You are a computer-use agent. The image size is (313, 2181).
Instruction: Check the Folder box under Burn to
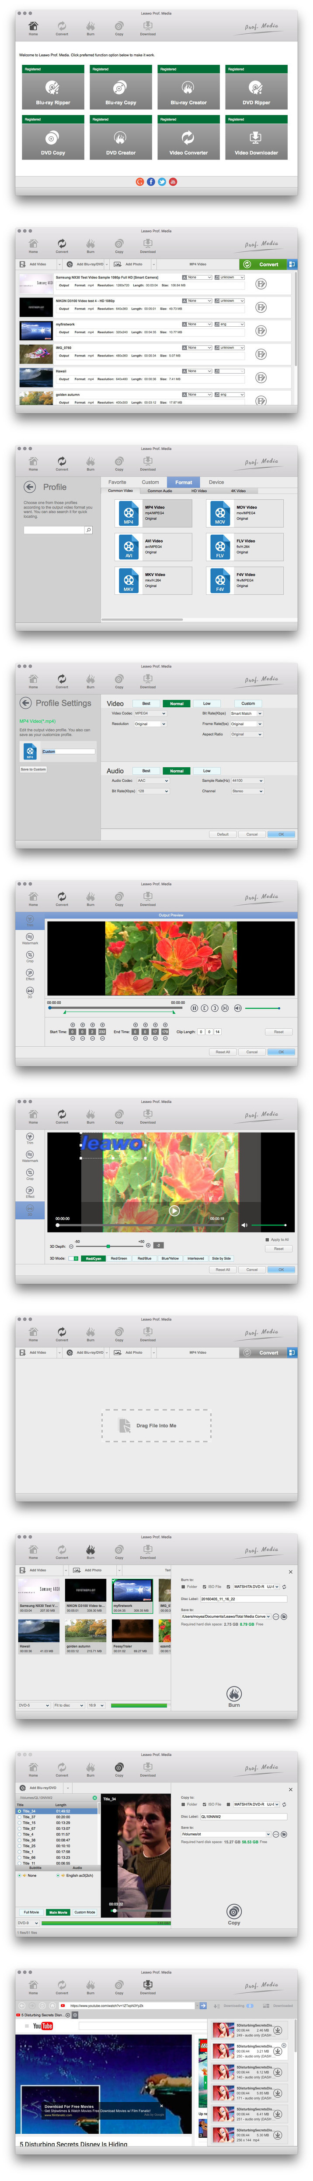(184, 1587)
